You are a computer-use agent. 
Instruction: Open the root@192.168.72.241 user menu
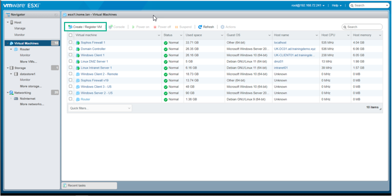point(308,6)
